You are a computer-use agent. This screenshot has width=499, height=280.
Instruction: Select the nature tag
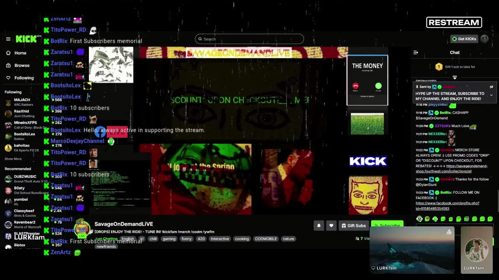point(288,239)
